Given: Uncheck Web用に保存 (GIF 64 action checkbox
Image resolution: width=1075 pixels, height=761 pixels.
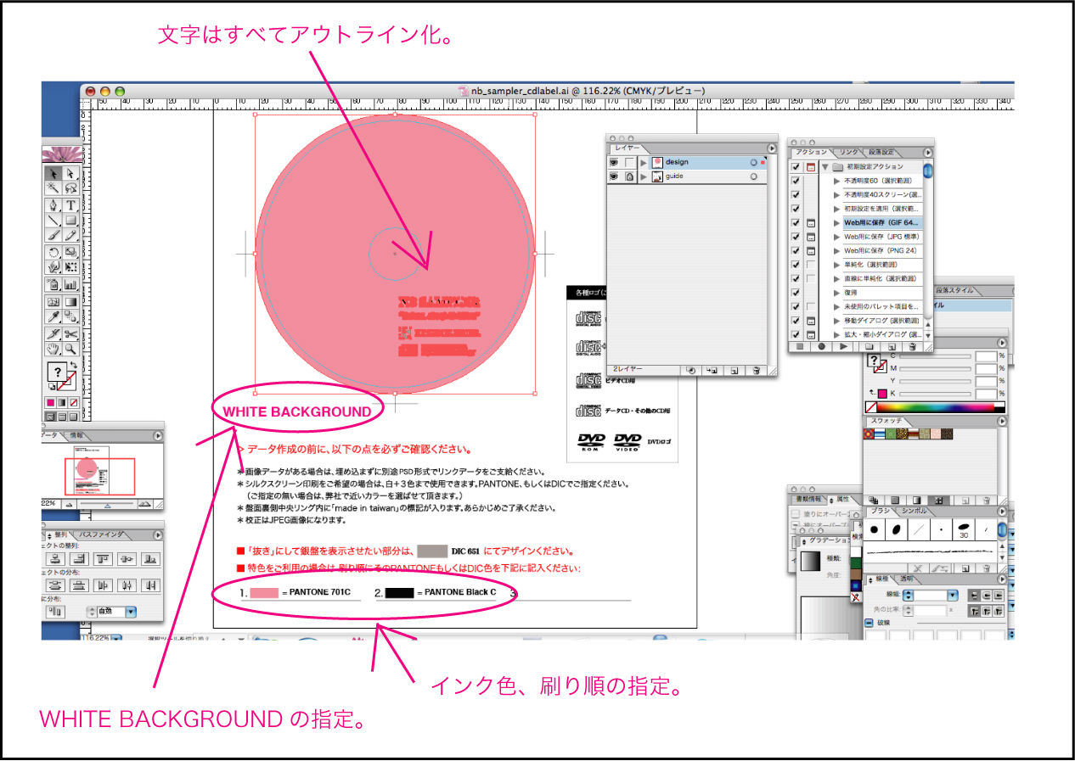Looking at the screenshot, I should [796, 222].
